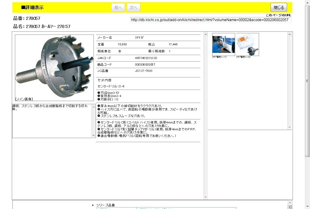Click the list price value 15,860

coord(122,44)
